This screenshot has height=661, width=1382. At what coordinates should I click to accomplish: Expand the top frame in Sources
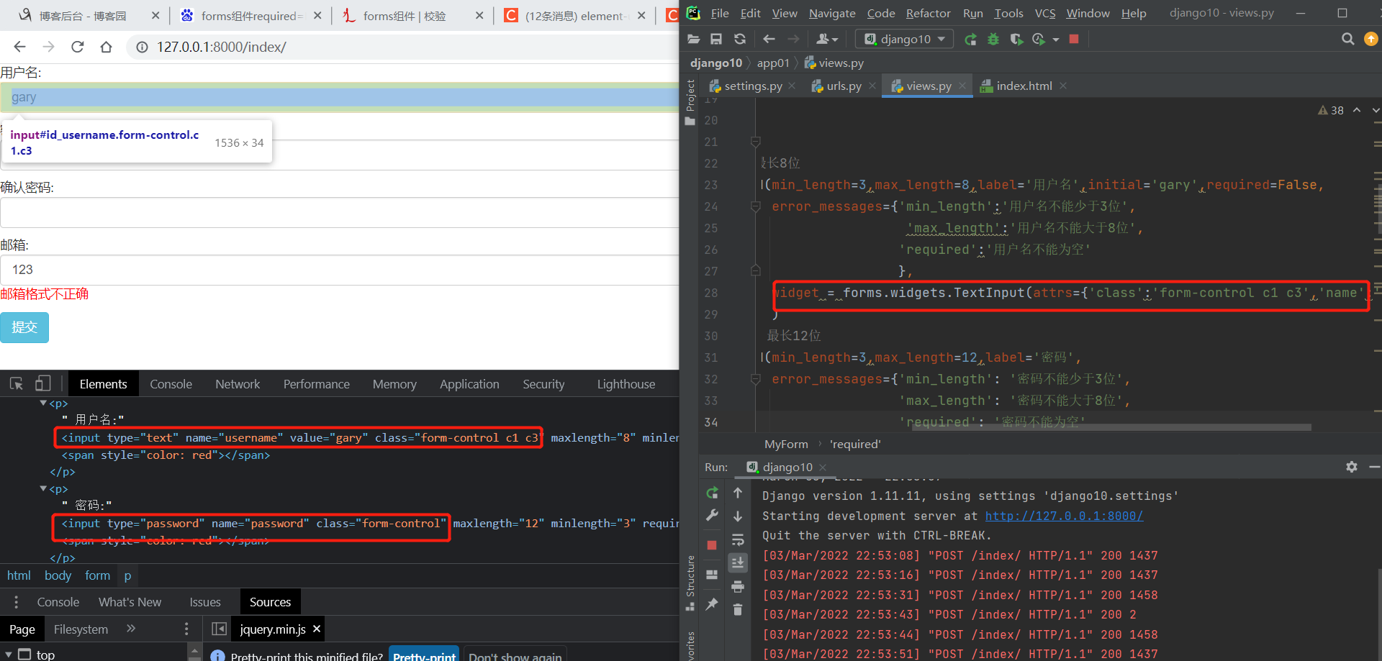pos(9,655)
